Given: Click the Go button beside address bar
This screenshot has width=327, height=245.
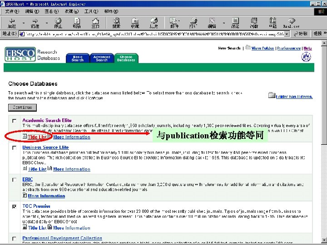Looking at the screenshot, I should (x=301, y=34).
